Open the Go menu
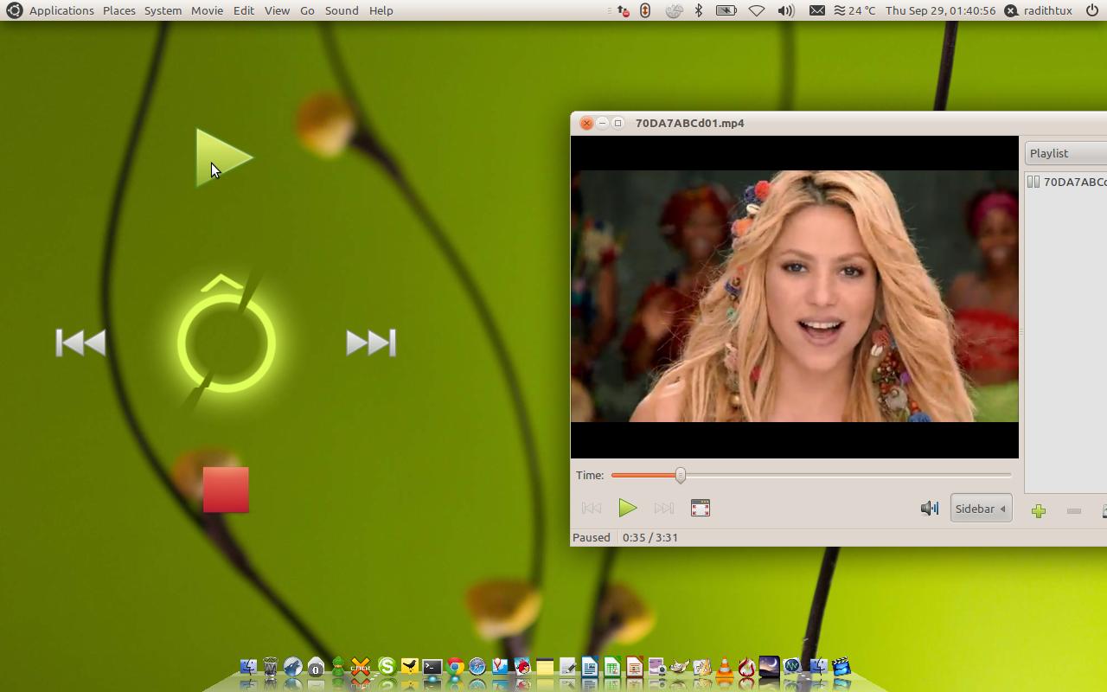The width and height of the screenshot is (1107, 692). pyautogui.click(x=307, y=10)
